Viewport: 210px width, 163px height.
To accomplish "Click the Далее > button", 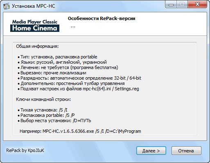I will click(x=151, y=151).
